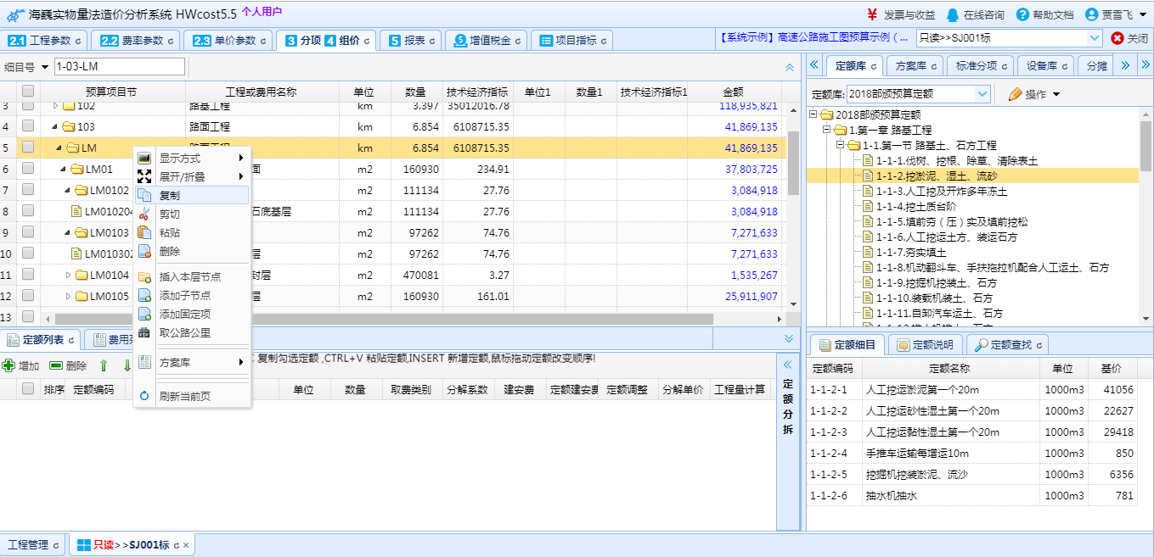The image size is (1154, 557).
Task: Click the 粘贴 clipboard icon
Action: (x=144, y=232)
